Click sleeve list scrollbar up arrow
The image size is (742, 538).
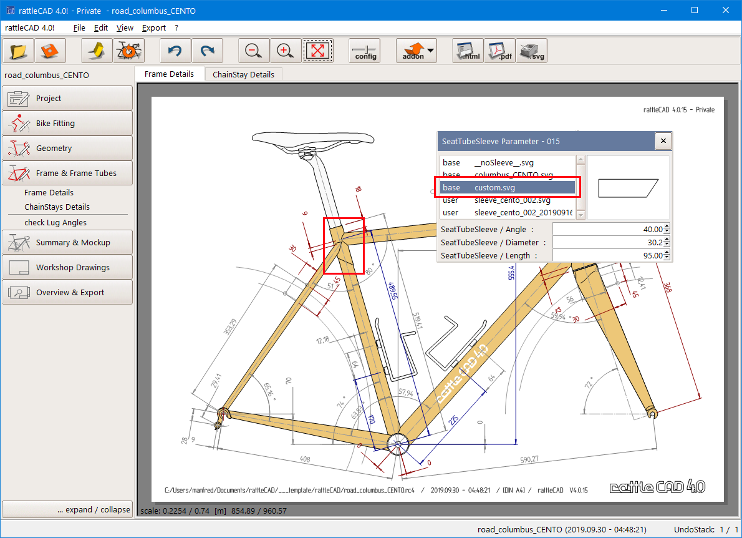pos(581,159)
